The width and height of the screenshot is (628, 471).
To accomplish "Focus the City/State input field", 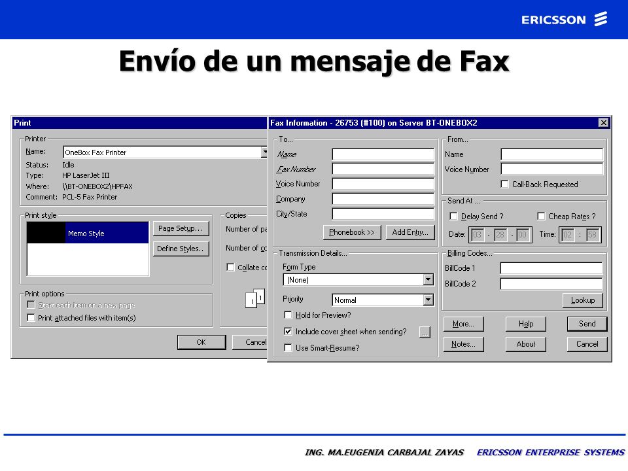I will [383, 214].
